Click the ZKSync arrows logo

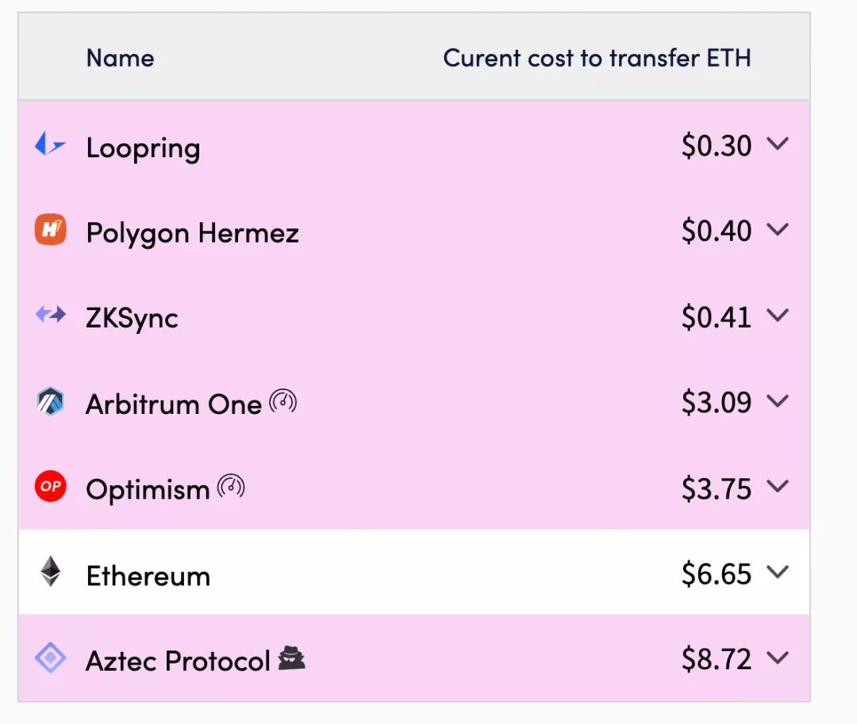tap(50, 315)
